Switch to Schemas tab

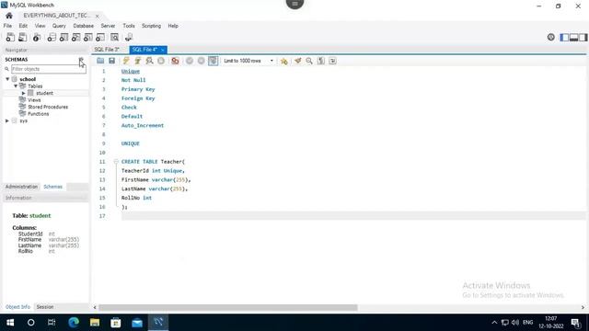(53, 187)
